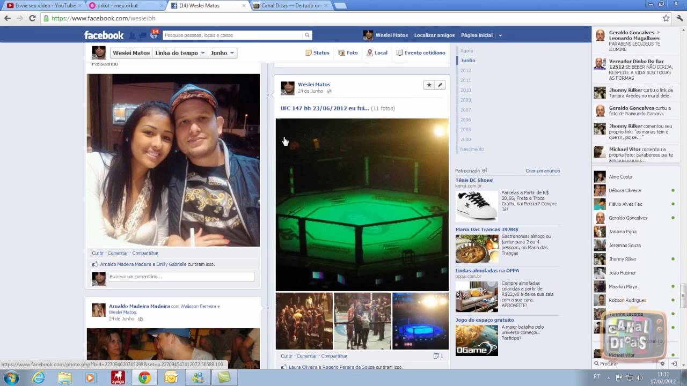Open couple photo in left column
687x386 pixels.
pos(173,160)
